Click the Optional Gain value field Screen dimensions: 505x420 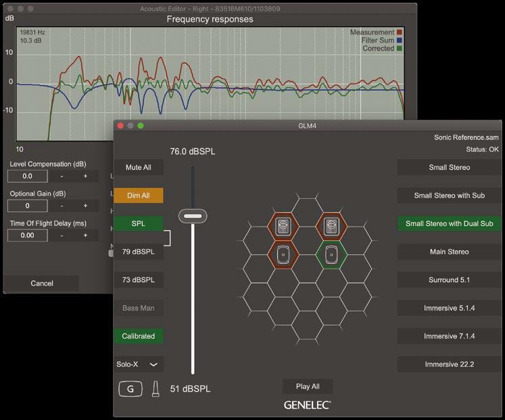pyautogui.click(x=27, y=206)
